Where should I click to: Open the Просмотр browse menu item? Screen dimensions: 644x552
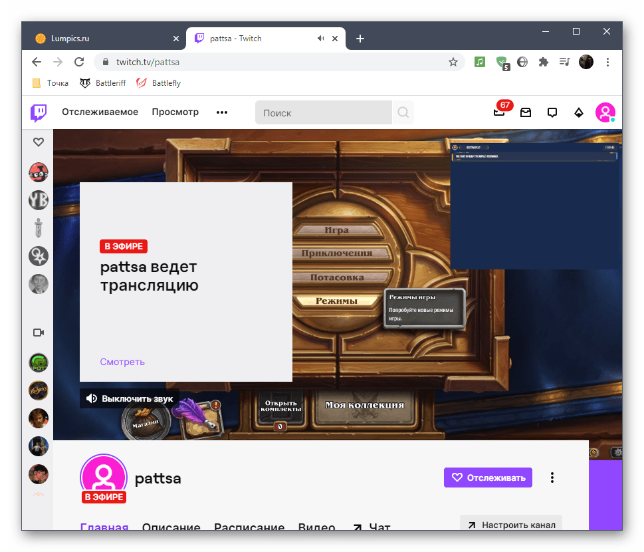click(x=175, y=112)
